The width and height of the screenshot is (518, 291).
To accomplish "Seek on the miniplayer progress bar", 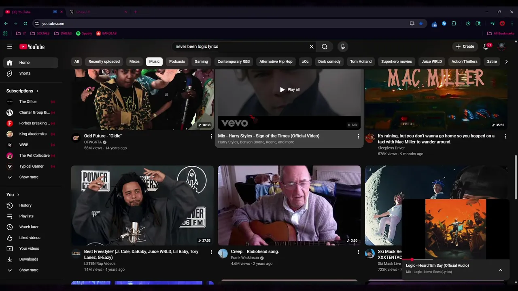I will [455, 259].
